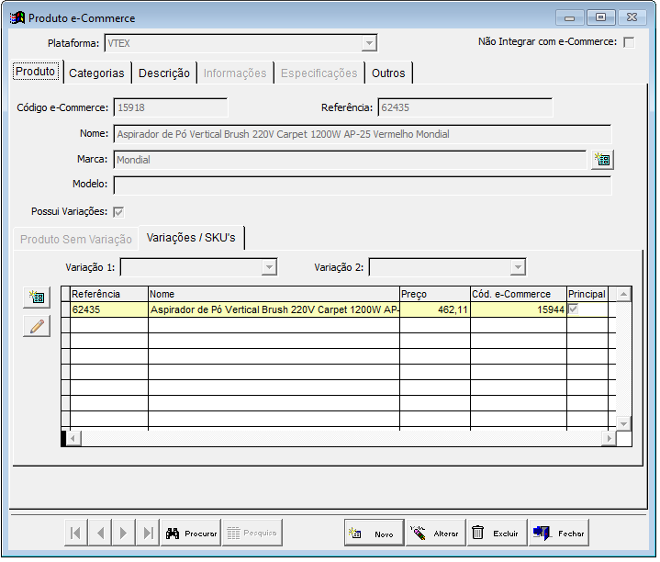This screenshot has height=562, width=660.
Task: Click the empty Modelo field
Action: (364, 186)
